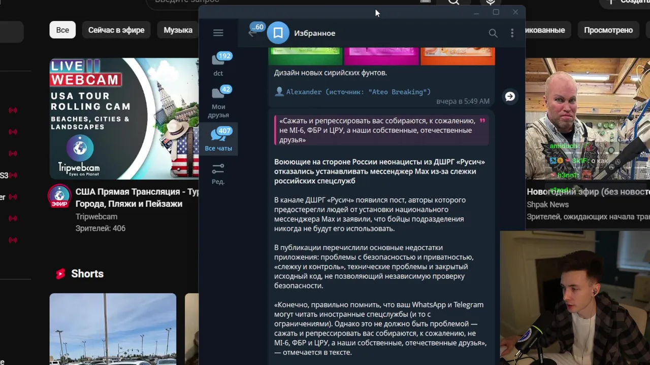Close the Telegram window
The image size is (650, 365).
[x=515, y=12]
